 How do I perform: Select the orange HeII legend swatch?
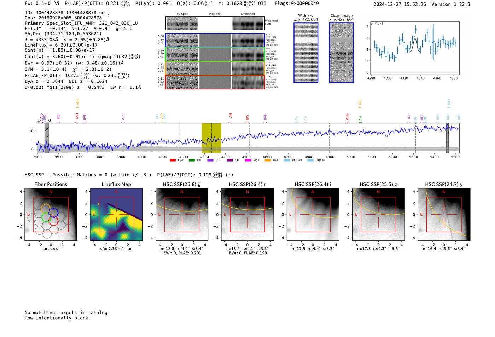pos(268,161)
